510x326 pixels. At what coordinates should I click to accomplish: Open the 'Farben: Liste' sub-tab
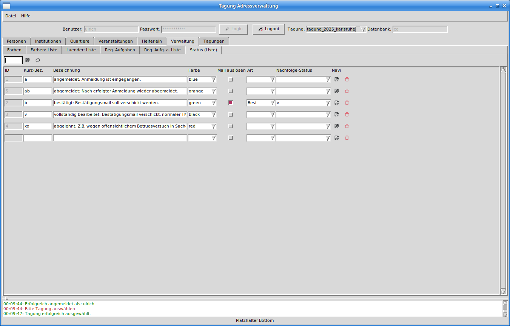[44, 50]
